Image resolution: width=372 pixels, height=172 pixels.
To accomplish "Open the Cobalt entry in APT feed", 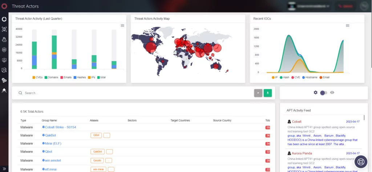I will (296, 122).
